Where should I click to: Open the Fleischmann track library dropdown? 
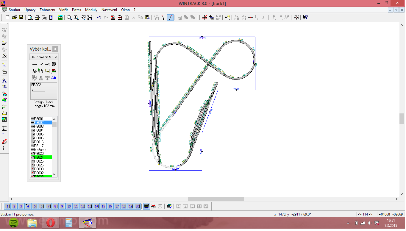pyautogui.click(x=43, y=57)
